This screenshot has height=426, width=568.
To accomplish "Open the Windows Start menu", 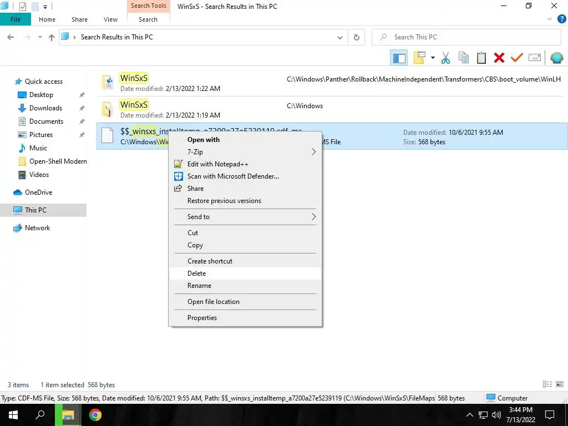I will [x=13, y=415].
